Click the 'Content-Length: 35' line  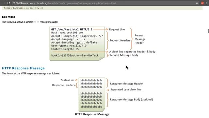[65, 49]
